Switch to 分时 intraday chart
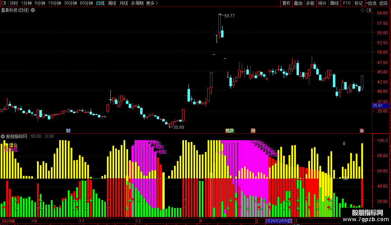391x225 pixels. (14, 3)
